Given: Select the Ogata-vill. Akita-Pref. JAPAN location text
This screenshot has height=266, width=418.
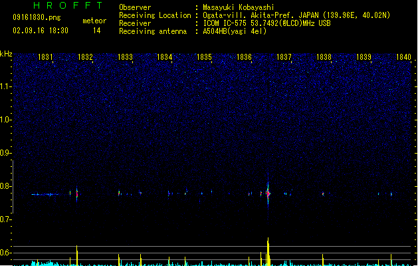Looking at the screenshot, I should pos(296,15).
